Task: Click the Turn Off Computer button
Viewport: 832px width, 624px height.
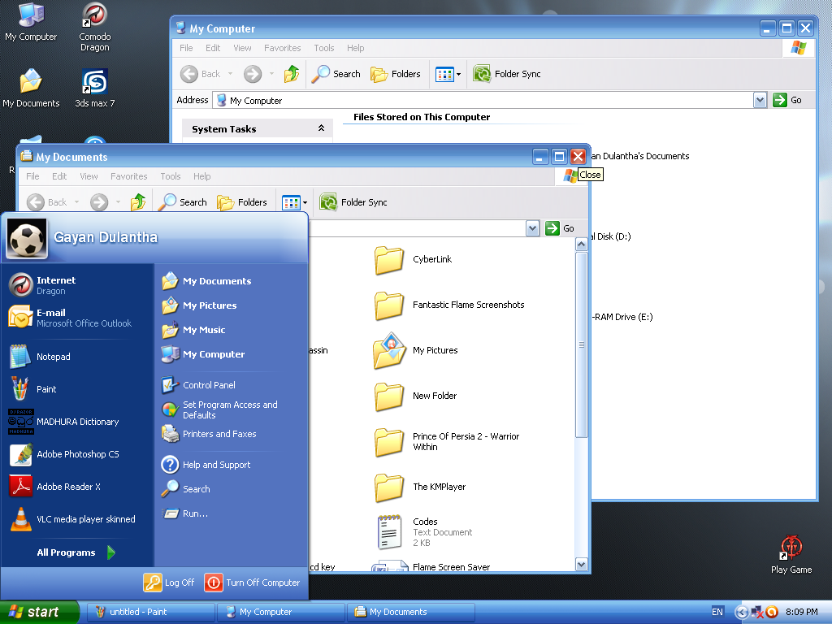Action: click(252, 583)
